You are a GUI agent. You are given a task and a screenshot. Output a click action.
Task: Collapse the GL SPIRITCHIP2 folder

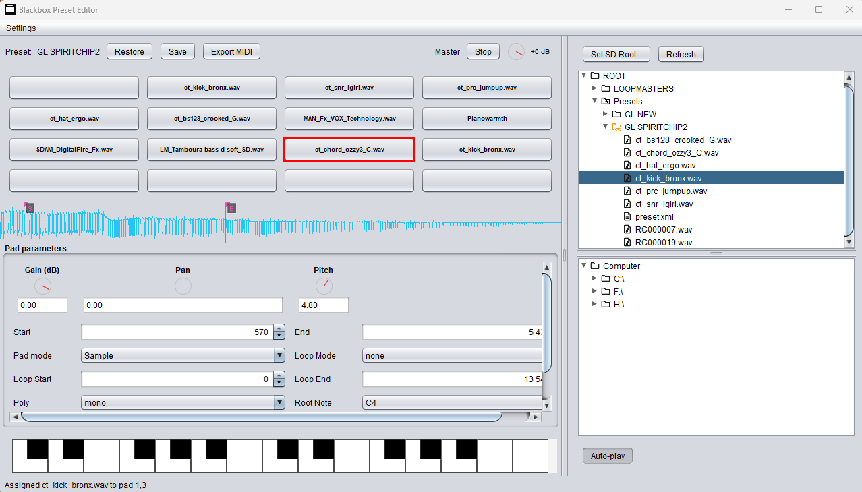pos(605,127)
